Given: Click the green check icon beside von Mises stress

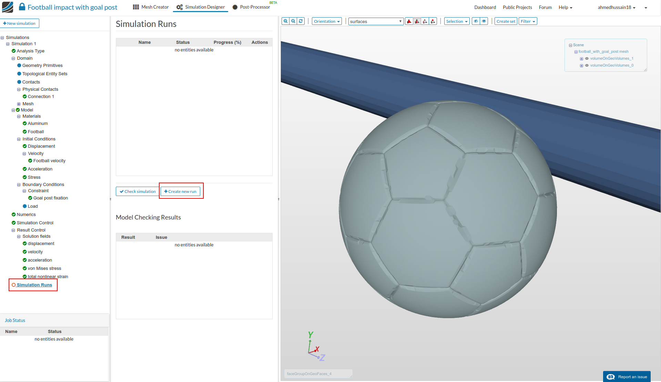Looking at the screenshot, I should coord(24,268).
